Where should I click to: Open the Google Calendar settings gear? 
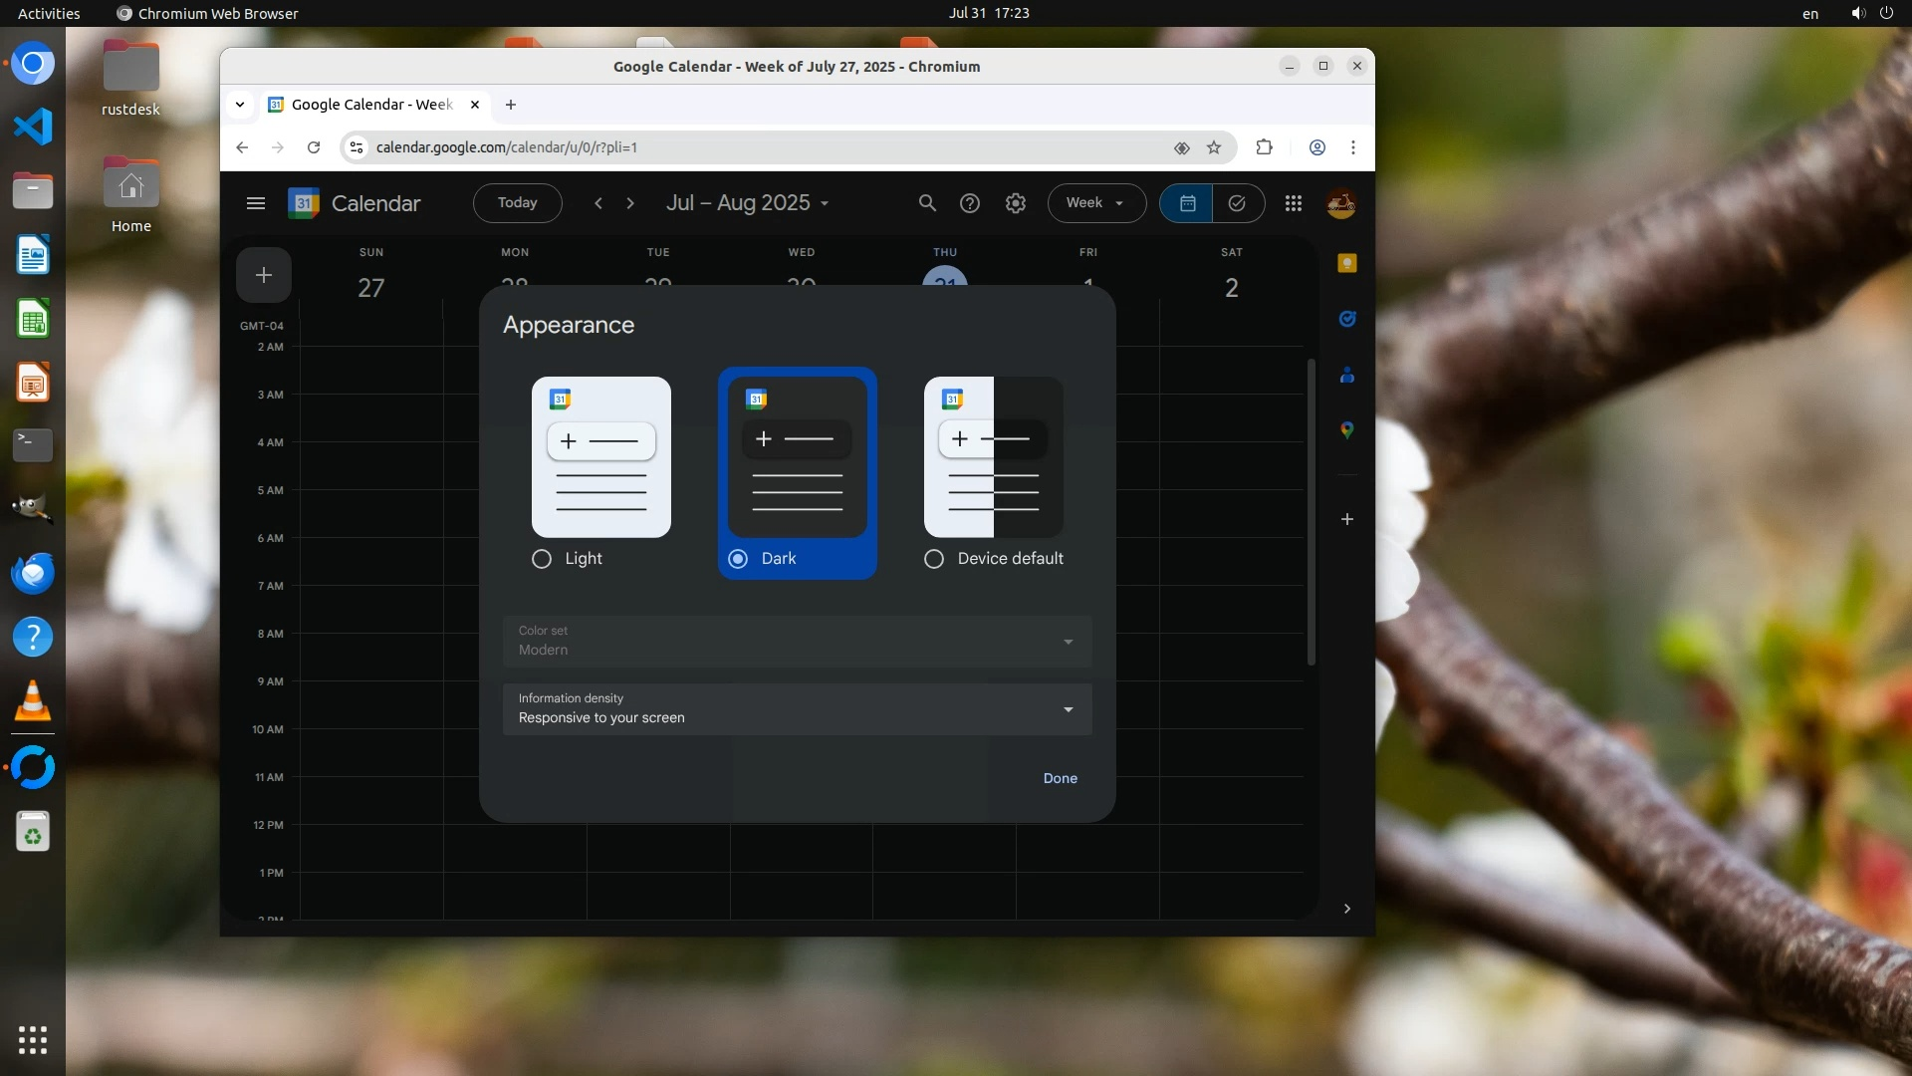(x=1015, y=203)
